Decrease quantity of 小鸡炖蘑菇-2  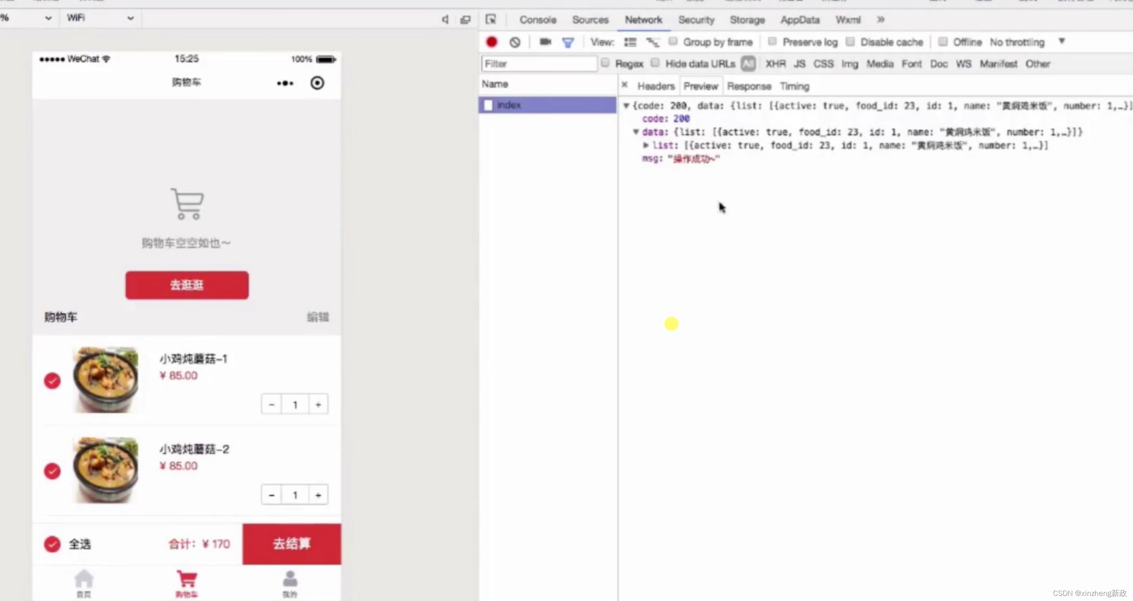pos(271,495)
